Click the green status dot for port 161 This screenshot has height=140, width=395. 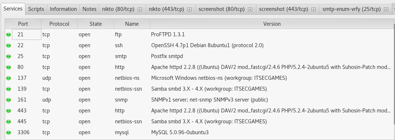tap(8, 100)
